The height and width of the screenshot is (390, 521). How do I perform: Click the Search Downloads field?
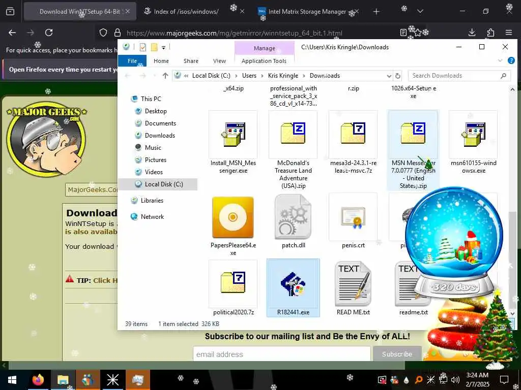pyautogui.click(x=459, y=76)
